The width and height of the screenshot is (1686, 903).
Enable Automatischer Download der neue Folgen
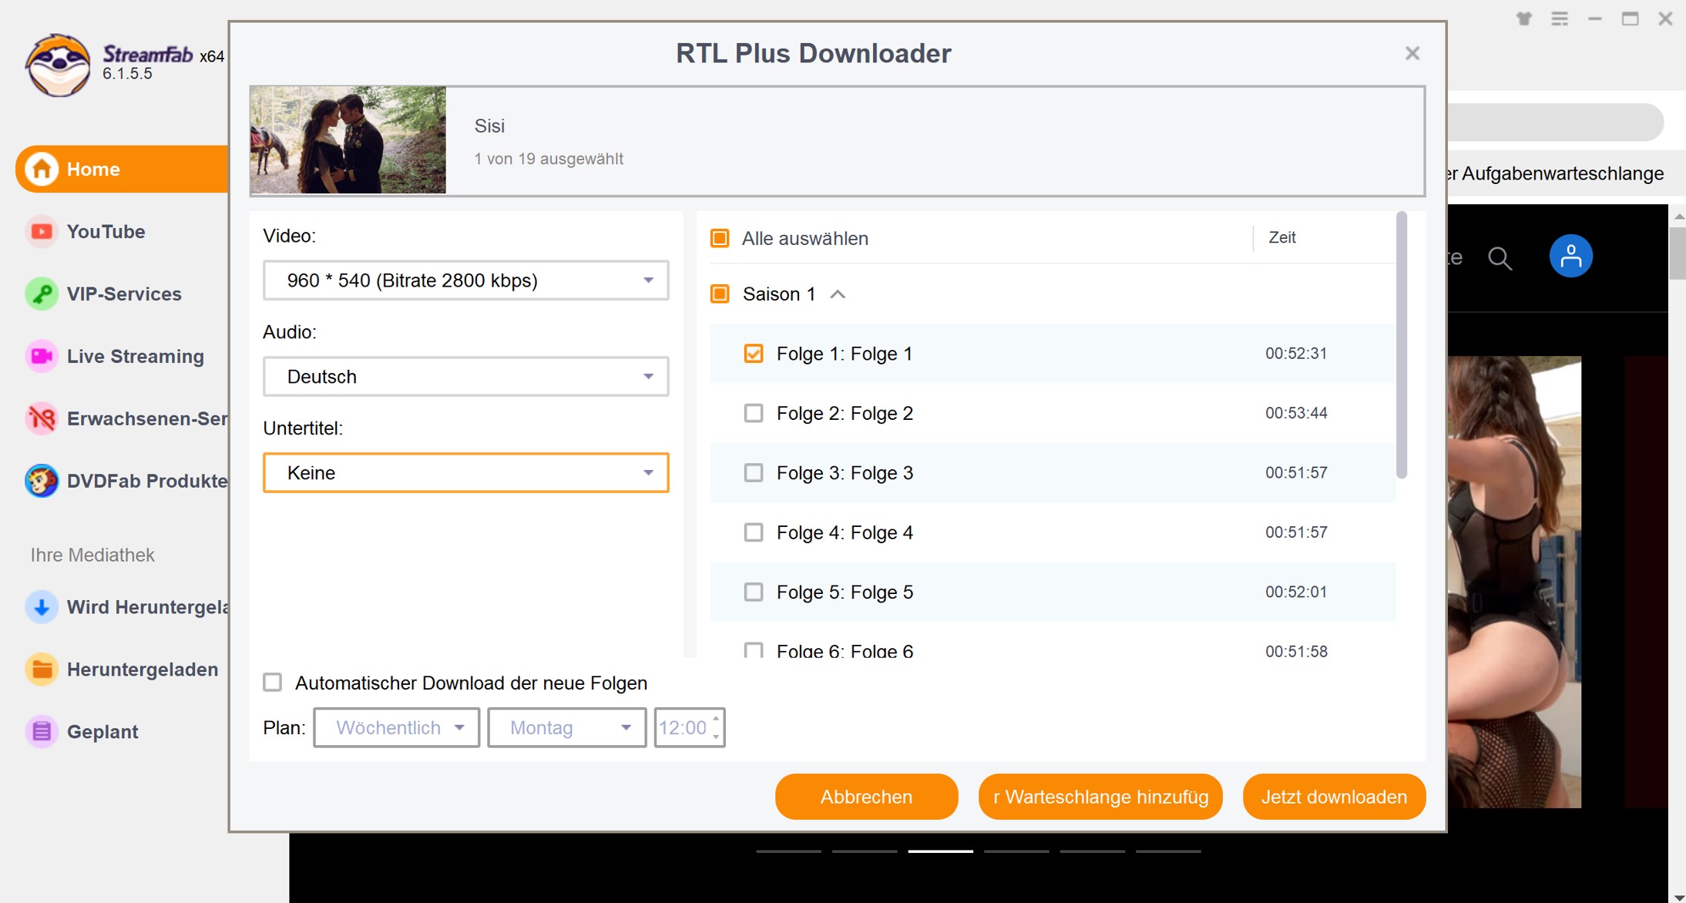point(271,683)
